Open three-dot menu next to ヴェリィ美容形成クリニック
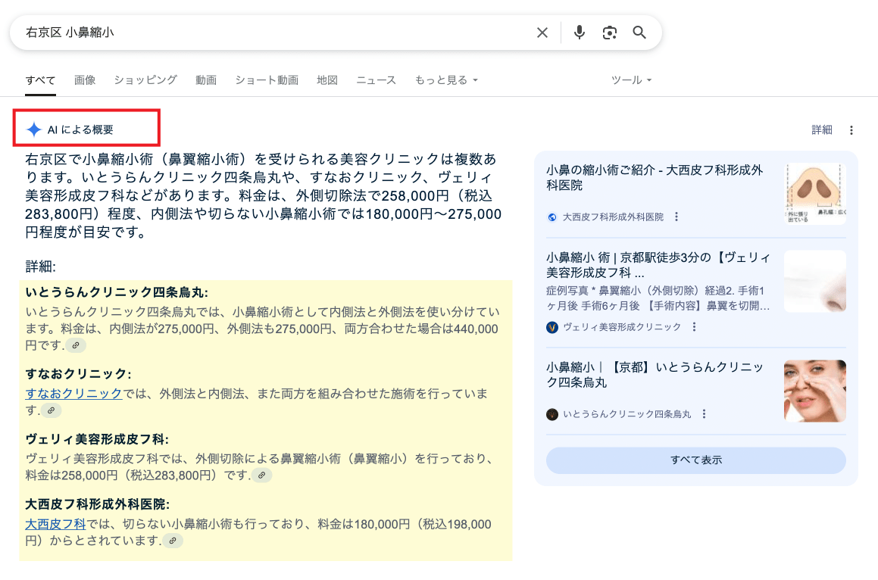The width and height of the screenshot is (878, 580). pos(695,326)
